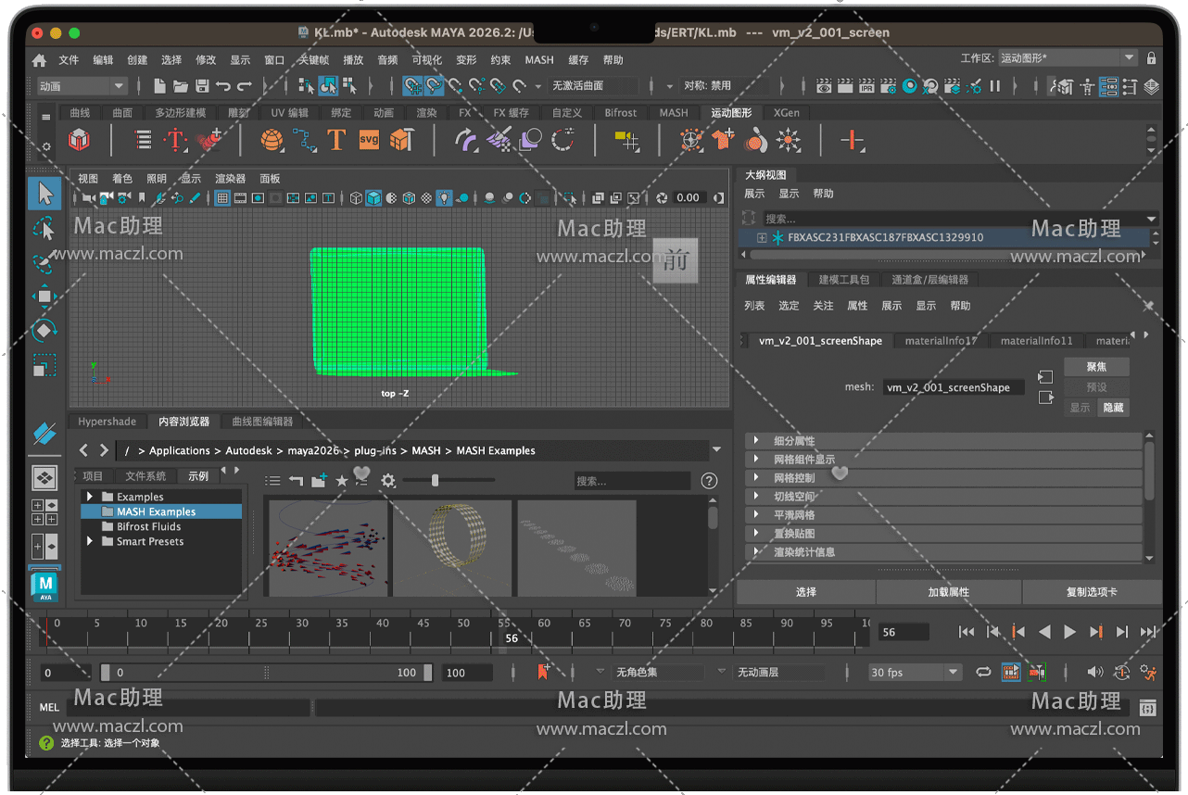This screenshot has width=1188, height=795.
Task: Click the gear settings icon in content browser
Action: (388, 480)
